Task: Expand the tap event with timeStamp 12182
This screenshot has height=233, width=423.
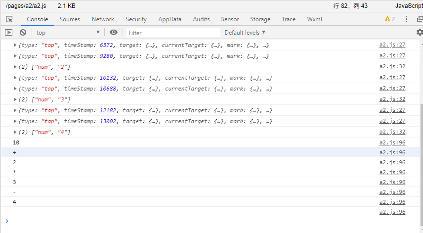Action: coord(15,110)
